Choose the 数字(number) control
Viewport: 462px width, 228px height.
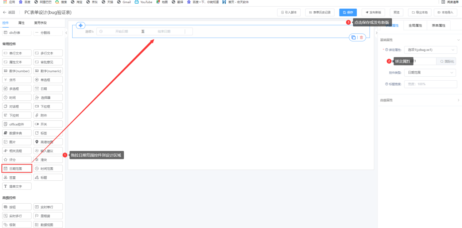(17, 71)
